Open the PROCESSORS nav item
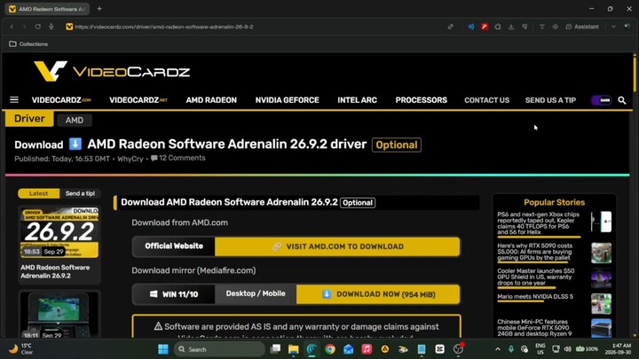This screenshot has height=359, width=639. (x=421, y=100)
